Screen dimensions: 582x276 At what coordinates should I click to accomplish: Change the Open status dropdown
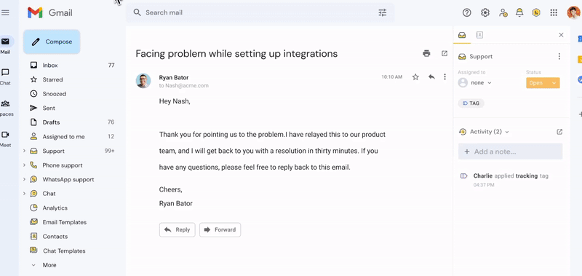click(543, 83)
